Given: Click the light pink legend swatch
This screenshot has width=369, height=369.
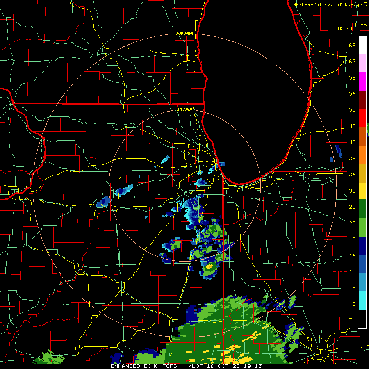Looking at the screenshot, I should [x=362, y=63].
